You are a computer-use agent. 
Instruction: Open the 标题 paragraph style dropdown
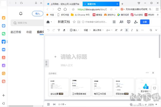click(87, 30)
